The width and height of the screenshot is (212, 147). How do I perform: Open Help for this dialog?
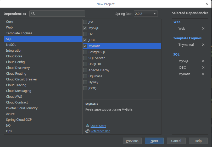[198, 141]
